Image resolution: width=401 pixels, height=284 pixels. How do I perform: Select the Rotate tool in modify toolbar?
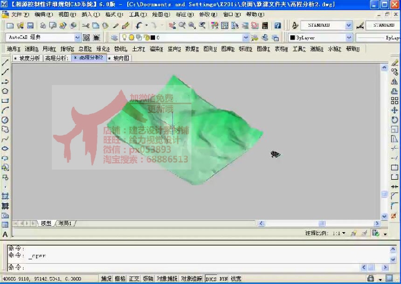tap(395, 120)
